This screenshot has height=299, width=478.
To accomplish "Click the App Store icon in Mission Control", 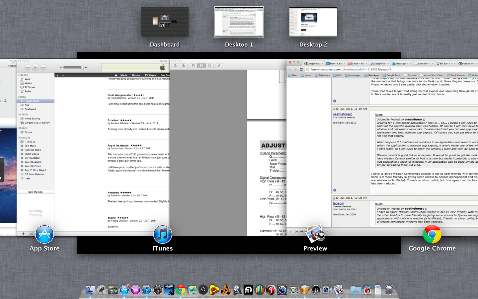I will 44,234.
